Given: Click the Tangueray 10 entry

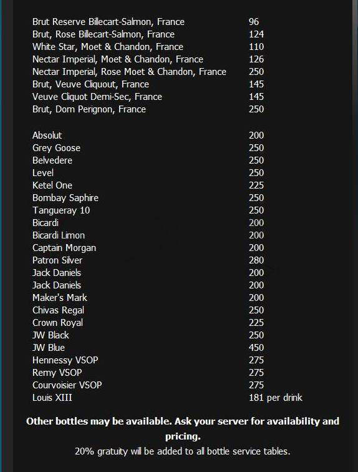Looking at the screenshot, I should (61, 210).
